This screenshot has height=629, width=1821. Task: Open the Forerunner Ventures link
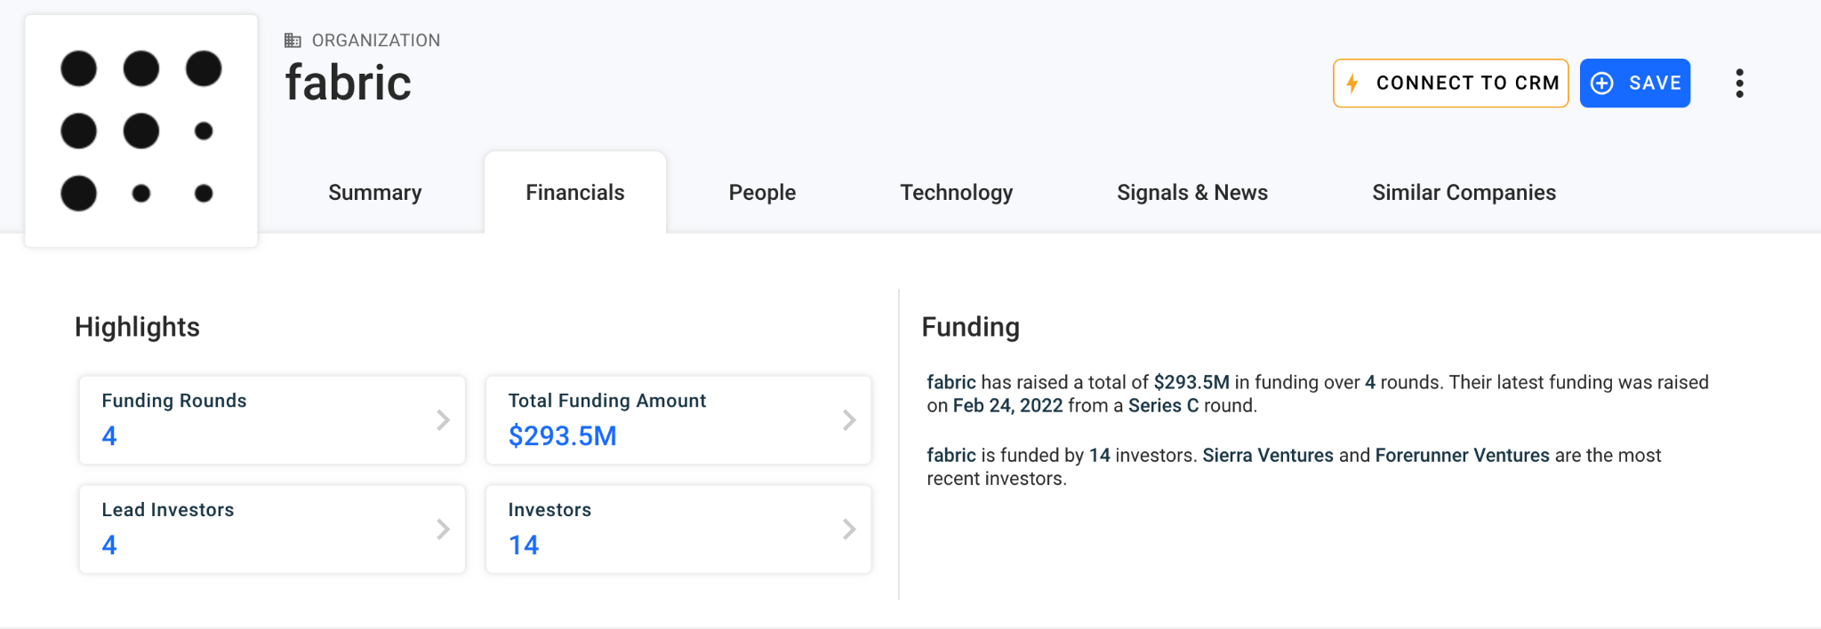(1462, 456)
